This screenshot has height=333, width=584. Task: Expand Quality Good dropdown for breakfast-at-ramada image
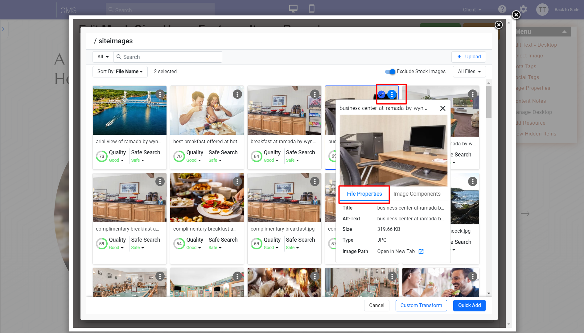pos(271,160)
